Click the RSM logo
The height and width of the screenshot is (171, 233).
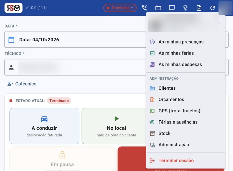13,8
